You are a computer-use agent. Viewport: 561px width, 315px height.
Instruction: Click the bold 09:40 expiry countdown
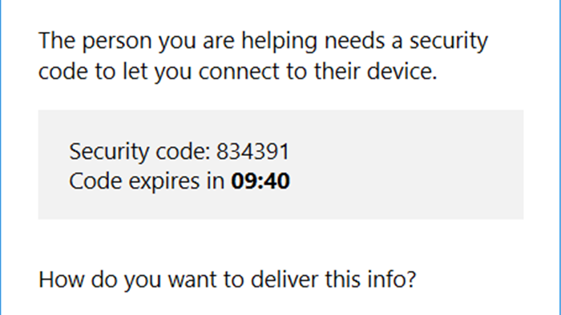pos(260,181)
